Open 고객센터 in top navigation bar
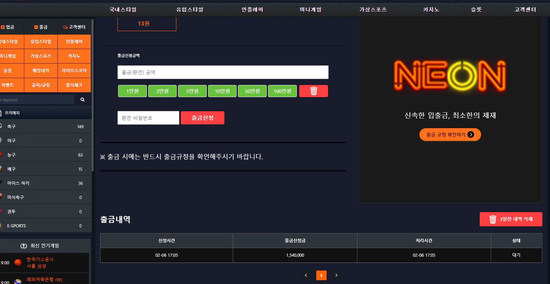This screenshot has height=284, width=550. point(525,10)
